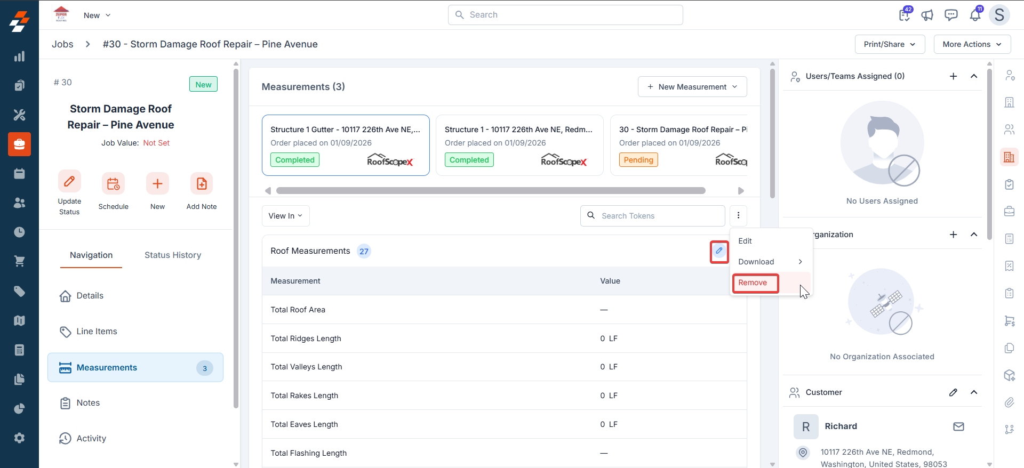
Task: Click the Not Set job value link
Action: (x=156, y=143)
